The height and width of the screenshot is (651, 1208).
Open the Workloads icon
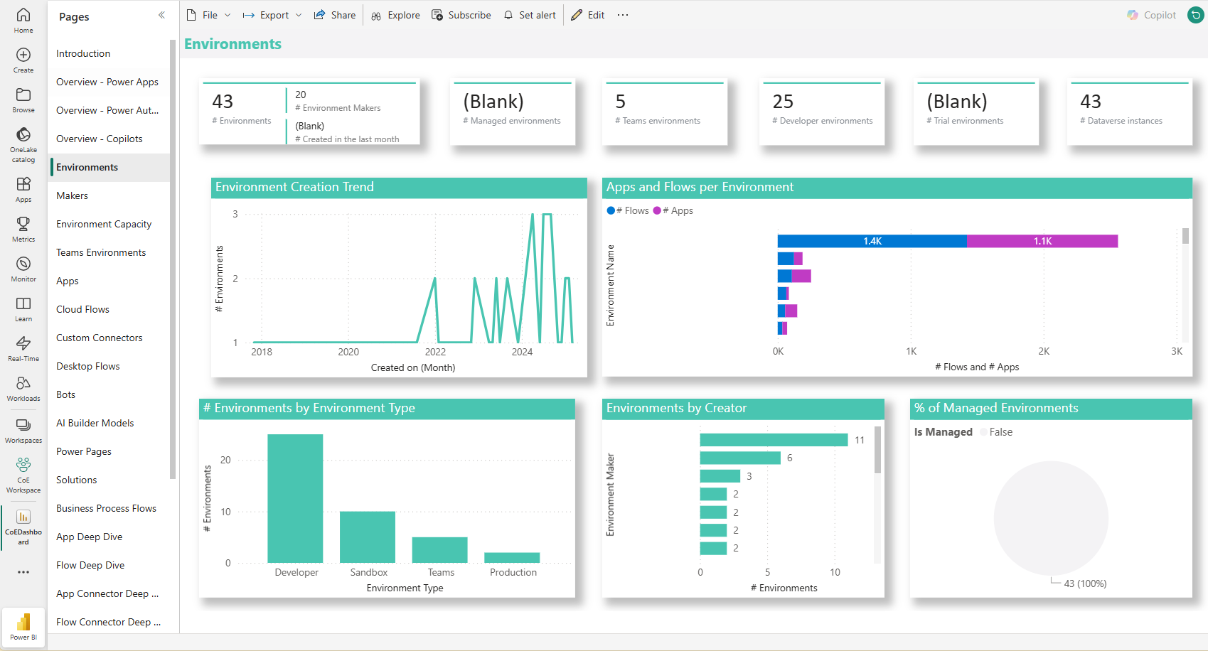(23, 383)
